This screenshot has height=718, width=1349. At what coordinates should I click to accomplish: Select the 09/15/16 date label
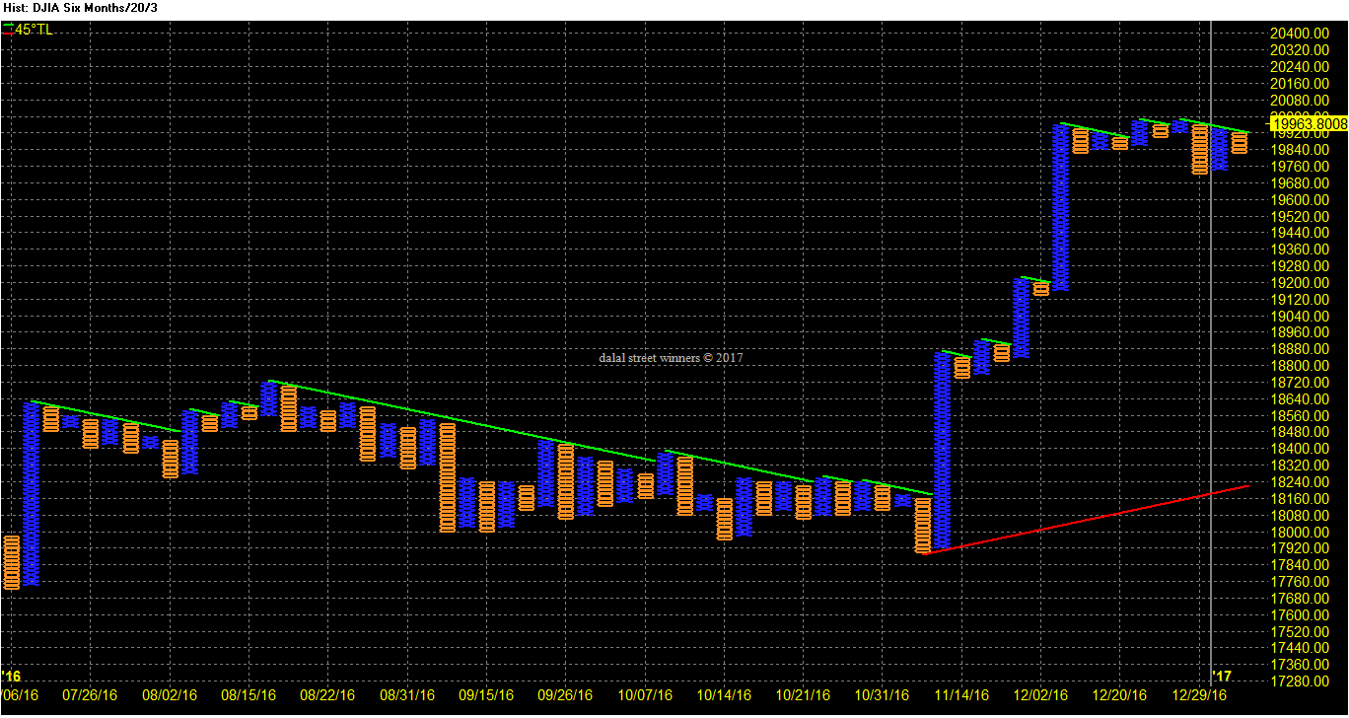click(x=486, y=694)
